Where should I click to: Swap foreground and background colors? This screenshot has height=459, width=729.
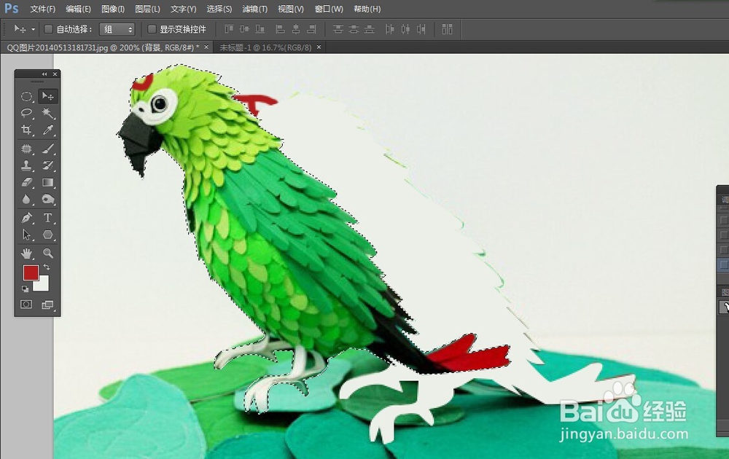pos(47,267)
